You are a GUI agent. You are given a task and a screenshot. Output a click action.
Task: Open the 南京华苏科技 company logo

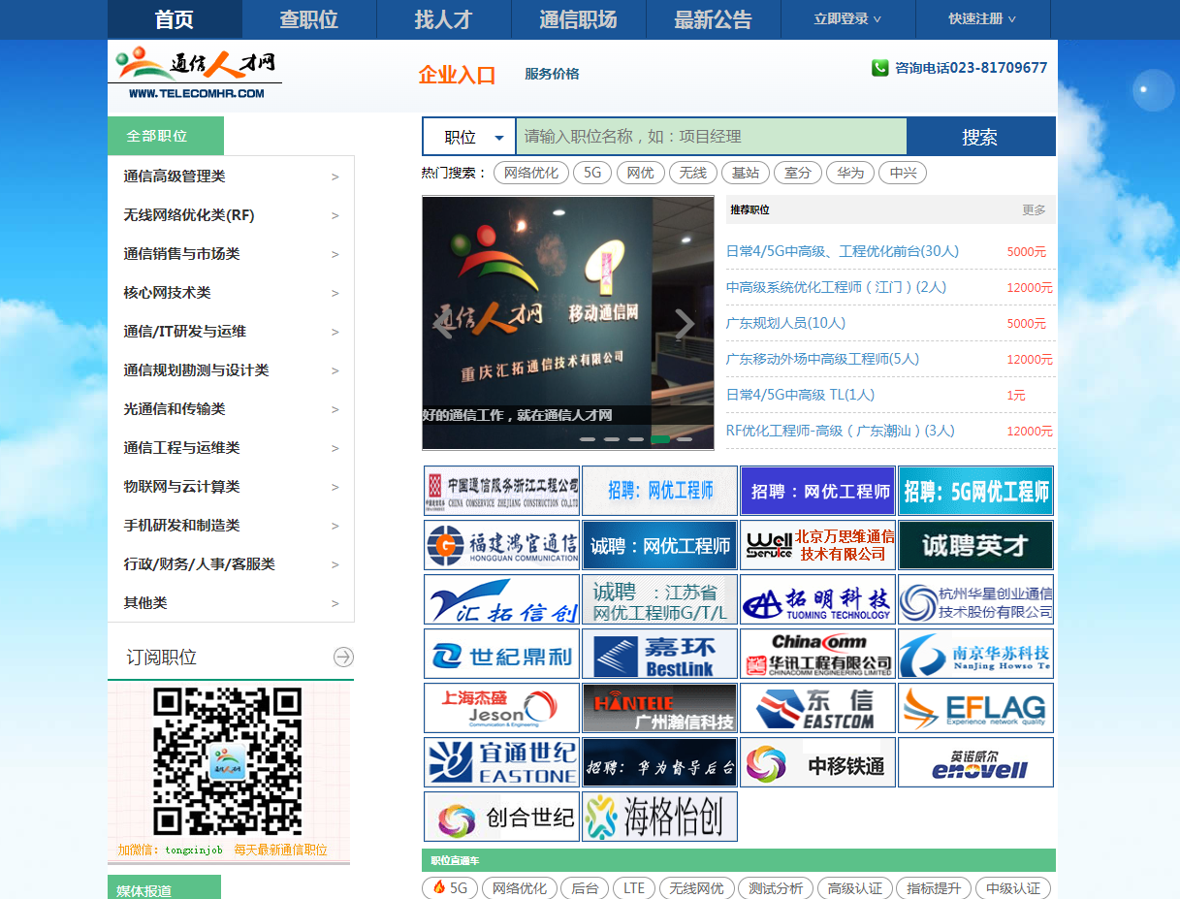coord(975,654)
